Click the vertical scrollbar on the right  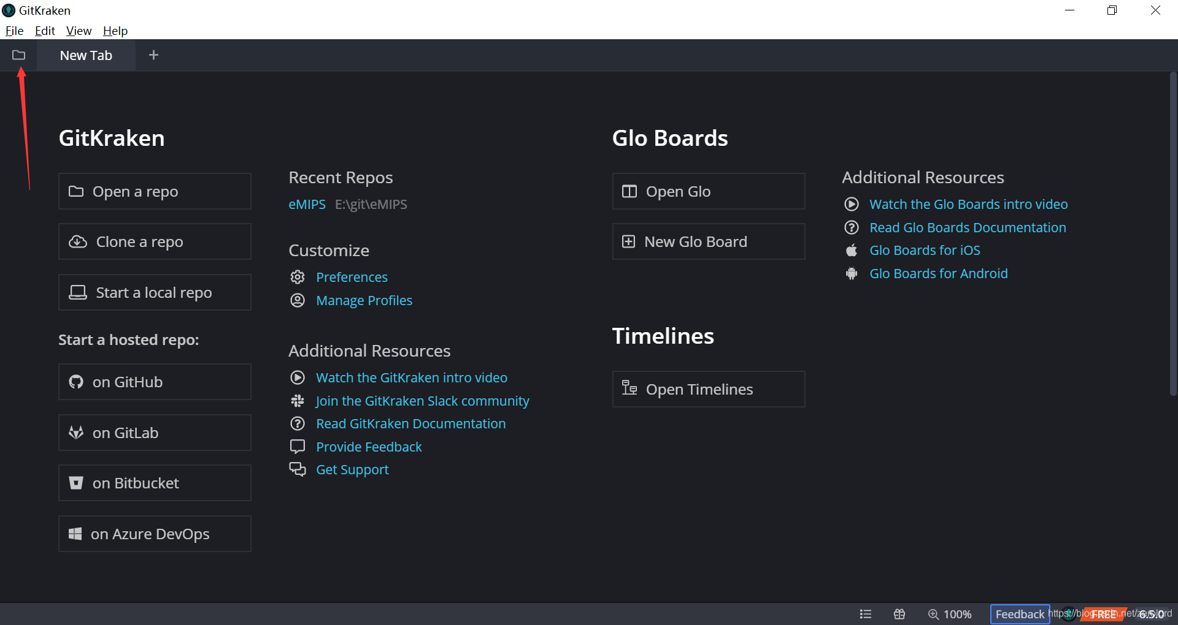pyautogui.click(x=1173, y=234)
